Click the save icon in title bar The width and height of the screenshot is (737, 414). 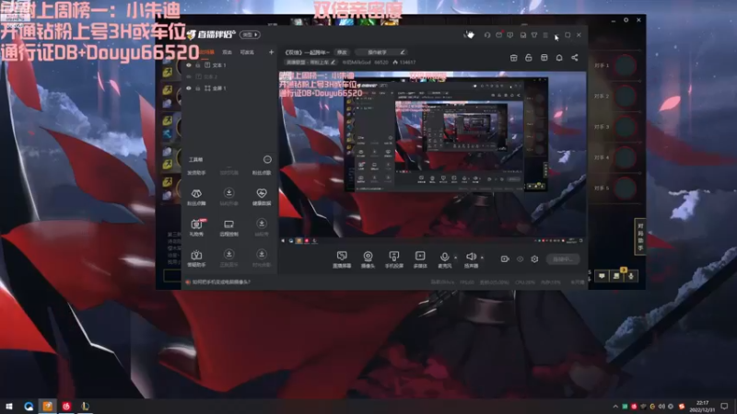point(522,35)
